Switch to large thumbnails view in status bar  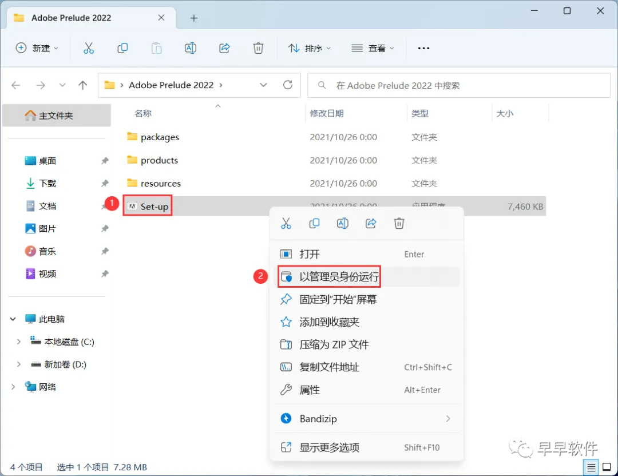(x=607, y=467)
